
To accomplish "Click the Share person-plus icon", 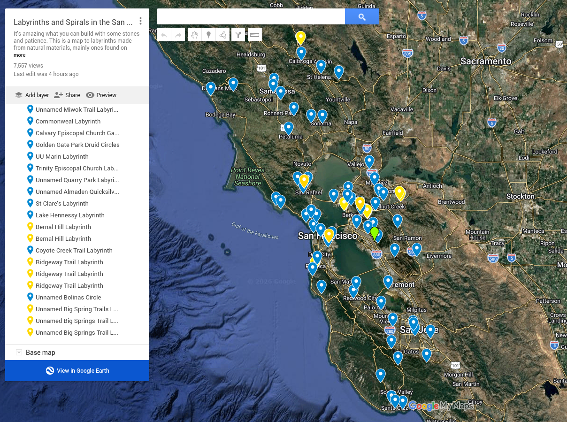I will click(x=58, y=95).
